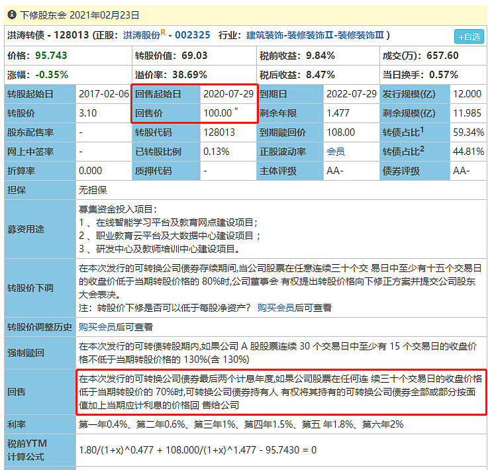
Task: Click the 转股代码 value 128013
Action: (219, 132)
